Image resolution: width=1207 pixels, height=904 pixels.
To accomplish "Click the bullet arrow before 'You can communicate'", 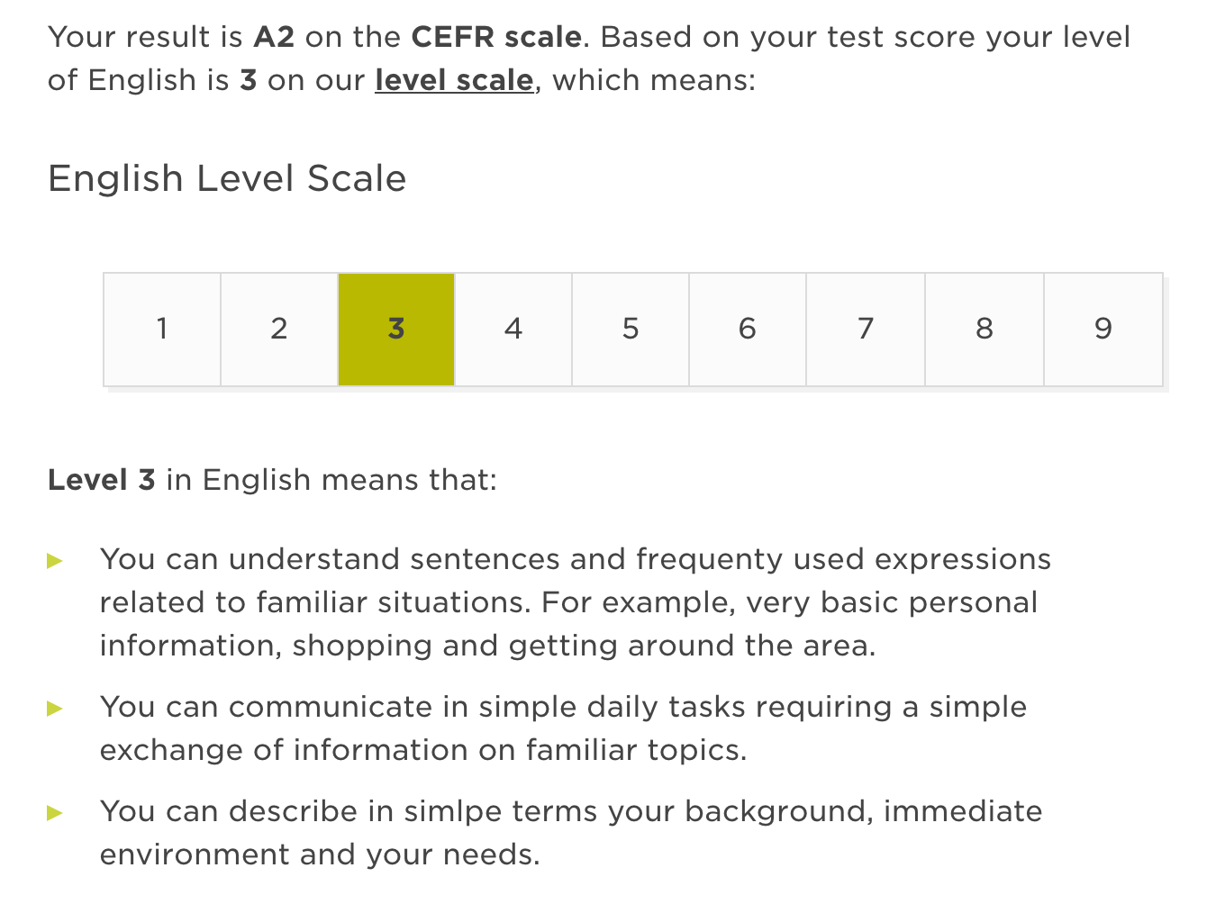I will click(x=55, y=709).
